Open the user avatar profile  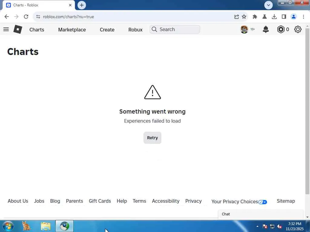pyautogui.click(x=244, y=29)
